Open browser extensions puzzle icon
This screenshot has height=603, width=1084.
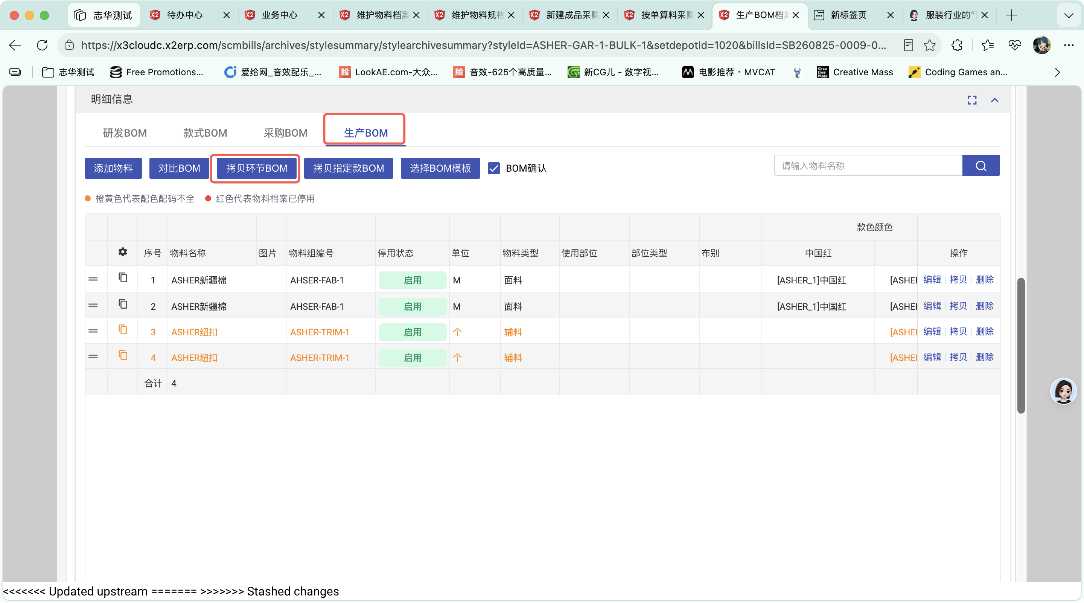pyautogui.click(x=957, y=45)
